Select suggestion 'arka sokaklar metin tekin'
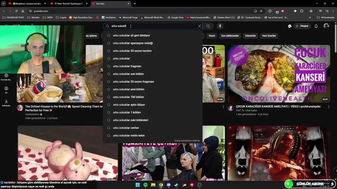Viewport: 337px width, 189px height. (x=153, y=135)
